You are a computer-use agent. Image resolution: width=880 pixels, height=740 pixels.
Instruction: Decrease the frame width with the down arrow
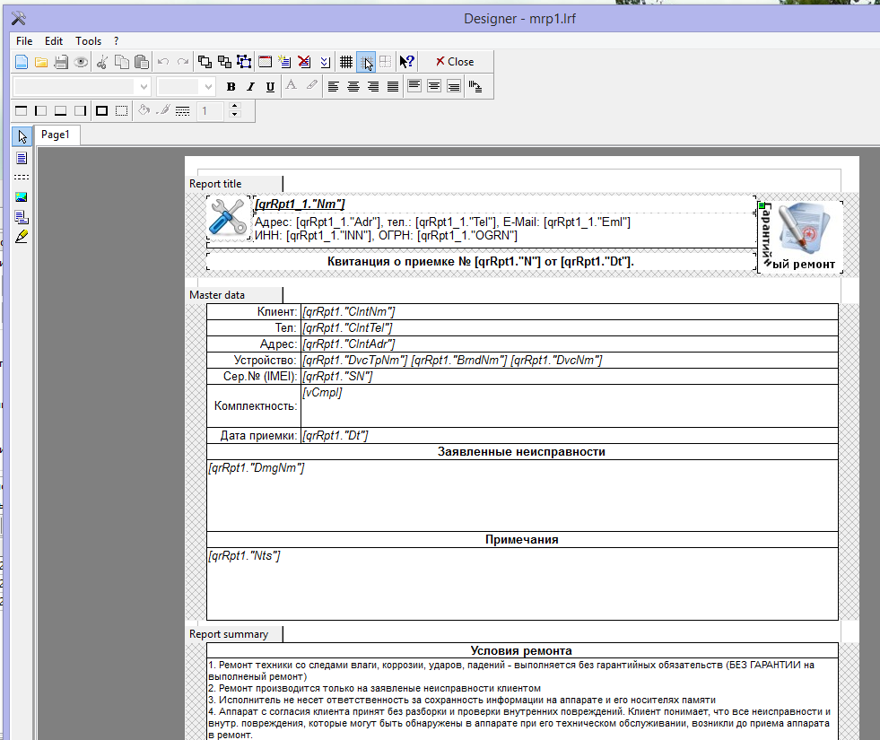click(235, 115)
